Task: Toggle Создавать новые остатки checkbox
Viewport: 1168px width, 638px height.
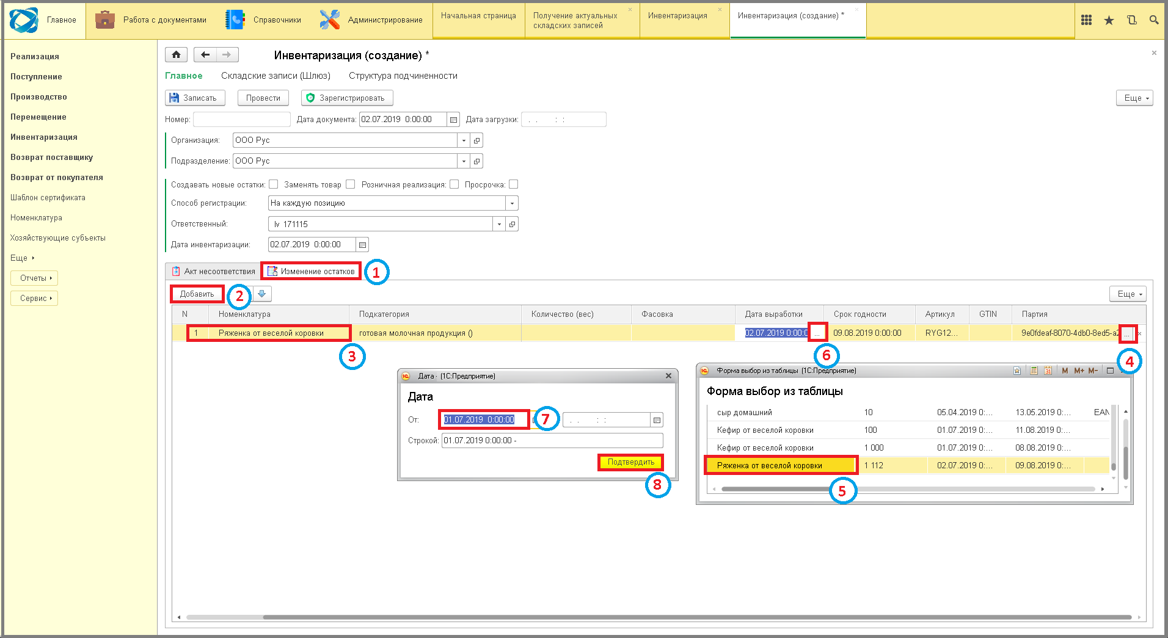Action: click(274, 184)
